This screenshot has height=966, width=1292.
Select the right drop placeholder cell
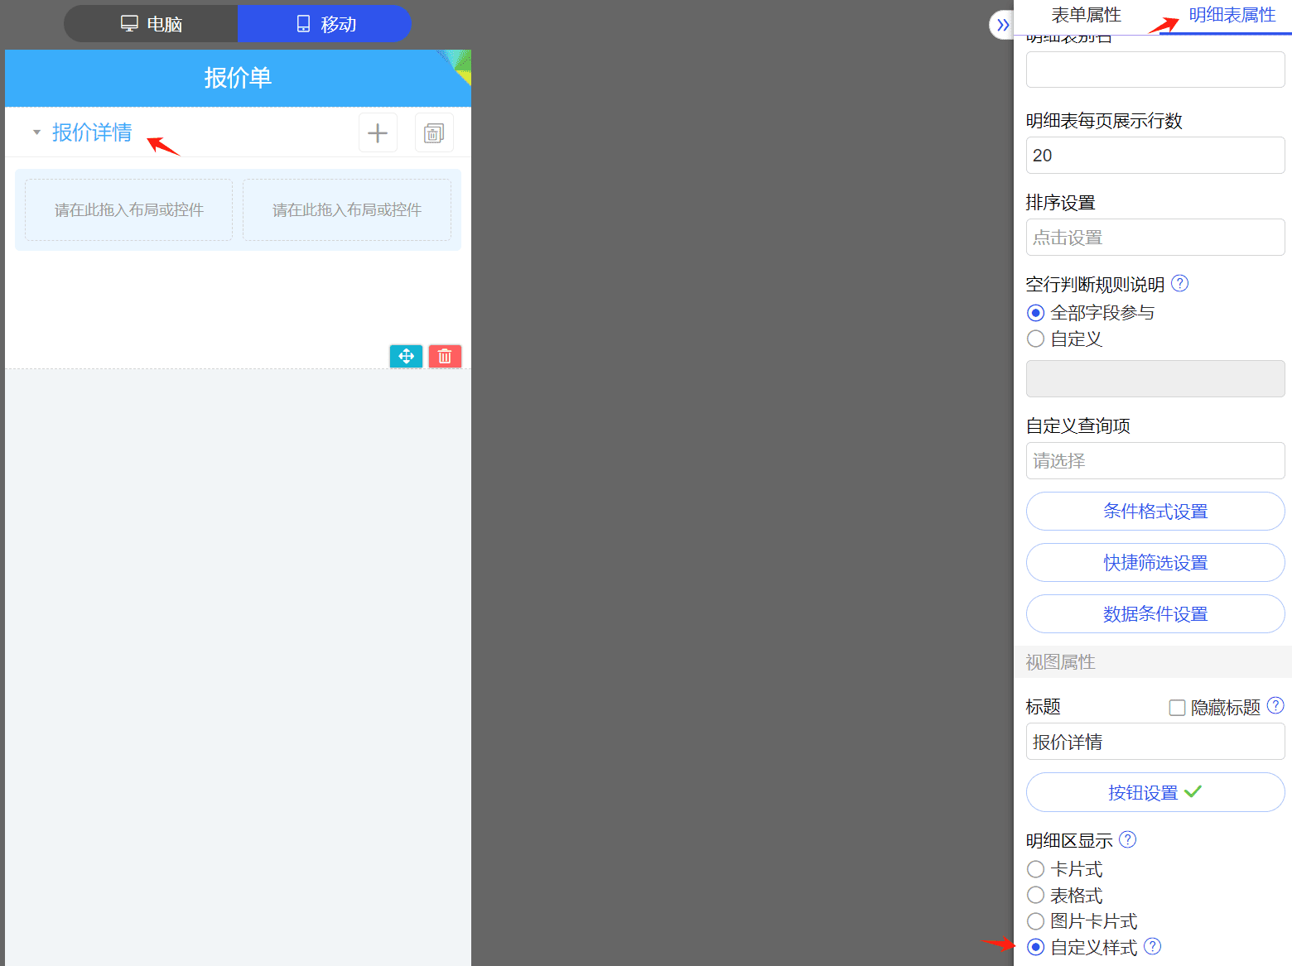coord(347,210)
